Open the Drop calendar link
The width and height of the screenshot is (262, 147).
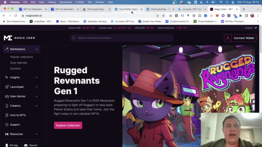point(18,62)
